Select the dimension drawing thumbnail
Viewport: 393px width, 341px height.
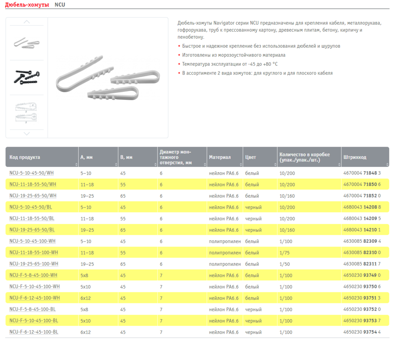coord(27,112)
